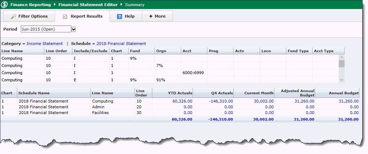Image resolution: width=368 pixels, height=154 pixels.
Task: Click Computing Current Month 30,002.00 value
Action: (264, 101)
